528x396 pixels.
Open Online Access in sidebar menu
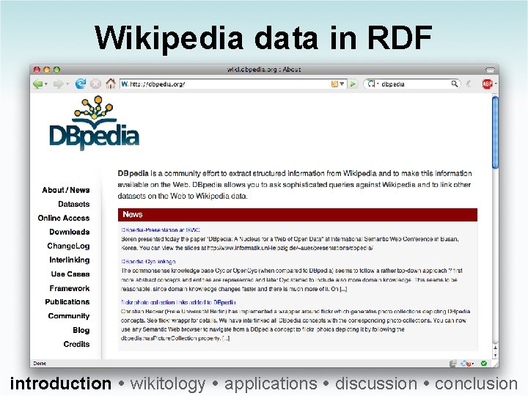[x=64, y=218]
